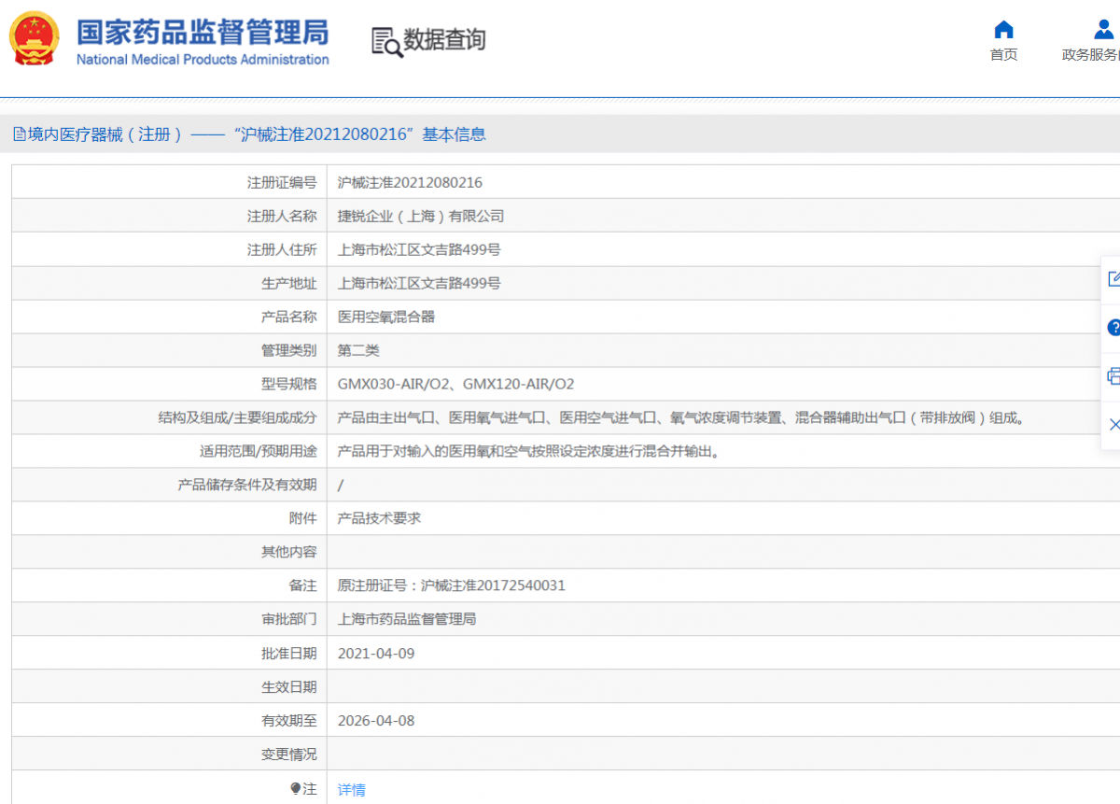Click the 国家药品监督管理局 site title
1120x804 pixels.
coord(203,32)
